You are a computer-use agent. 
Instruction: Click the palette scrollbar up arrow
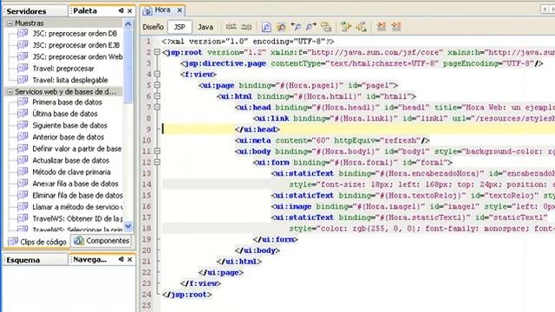[127, 24]
